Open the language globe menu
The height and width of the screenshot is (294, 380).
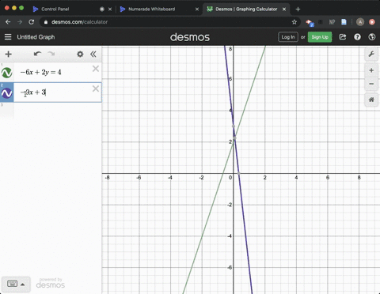click(372, 37)
